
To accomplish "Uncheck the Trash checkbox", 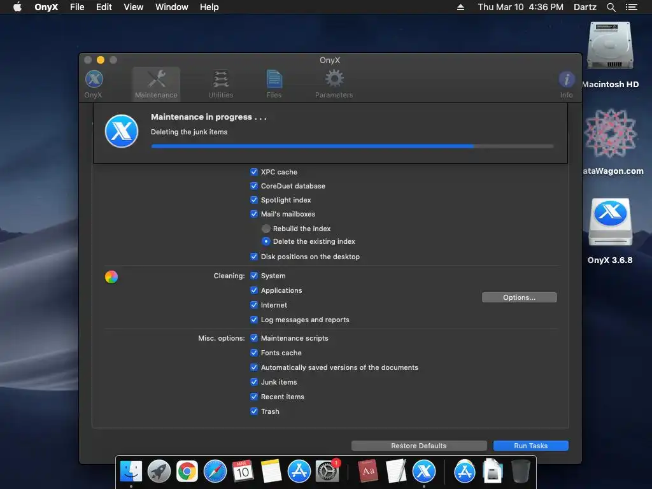I will click(x=254, y=411).
